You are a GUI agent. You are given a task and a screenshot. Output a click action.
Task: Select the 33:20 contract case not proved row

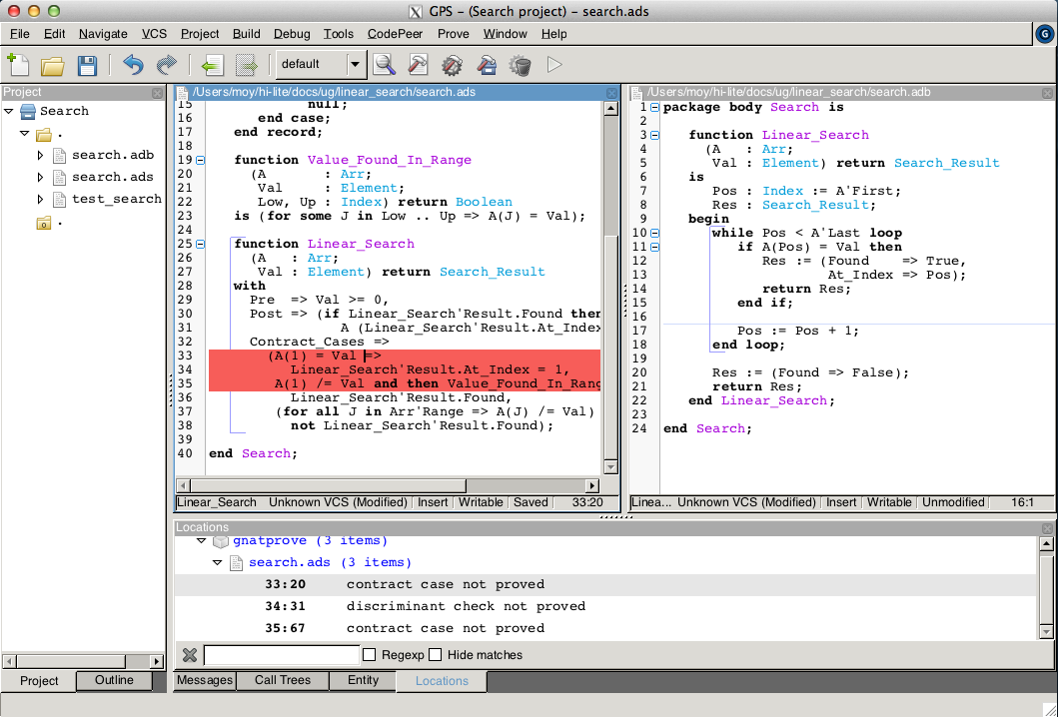click(605, 585)
